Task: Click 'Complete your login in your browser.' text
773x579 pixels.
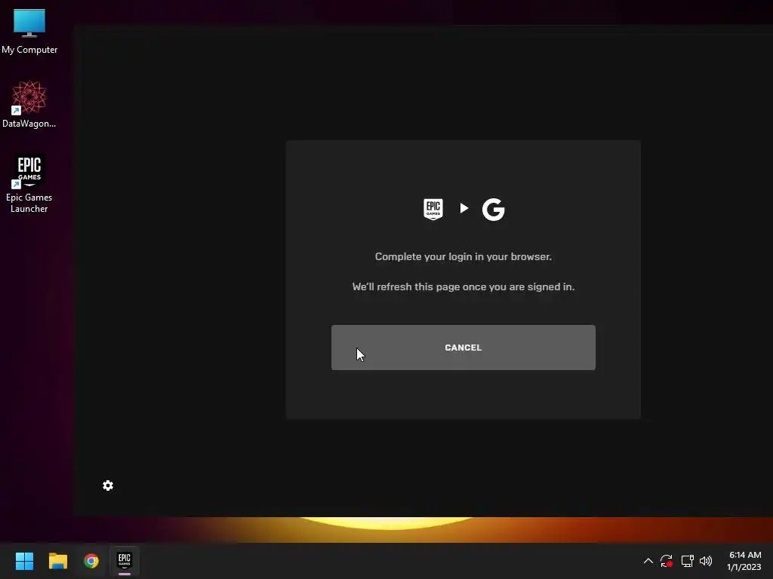Action: click(463, 256)
